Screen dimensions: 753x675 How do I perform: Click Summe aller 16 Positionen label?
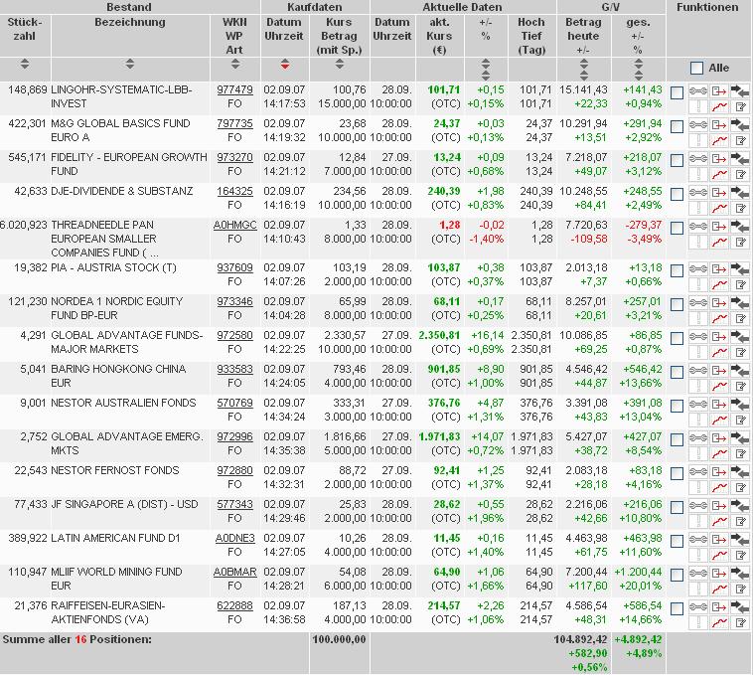[76, 640]
